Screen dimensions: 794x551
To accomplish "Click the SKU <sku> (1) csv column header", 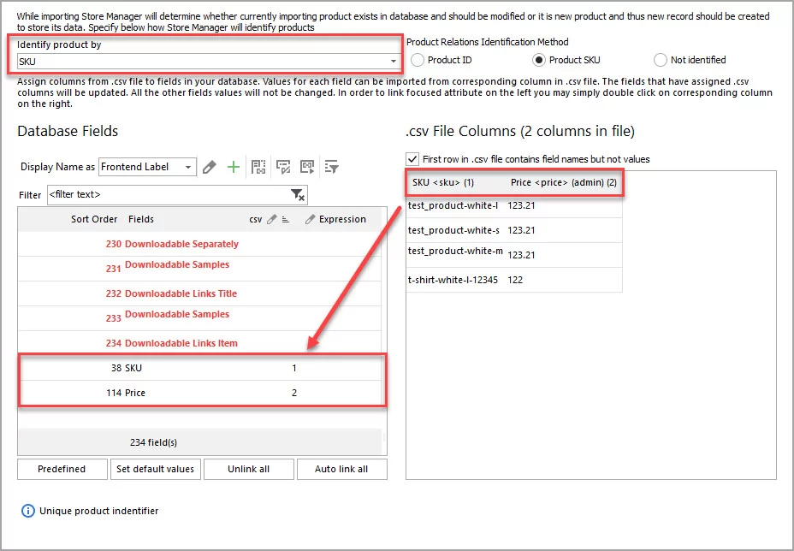I will (443, 182).
